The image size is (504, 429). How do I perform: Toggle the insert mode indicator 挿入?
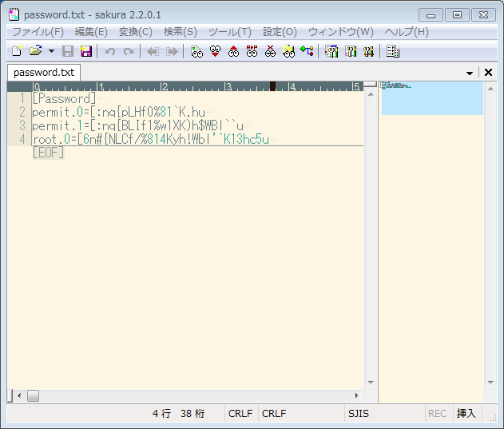coord(466,414)
